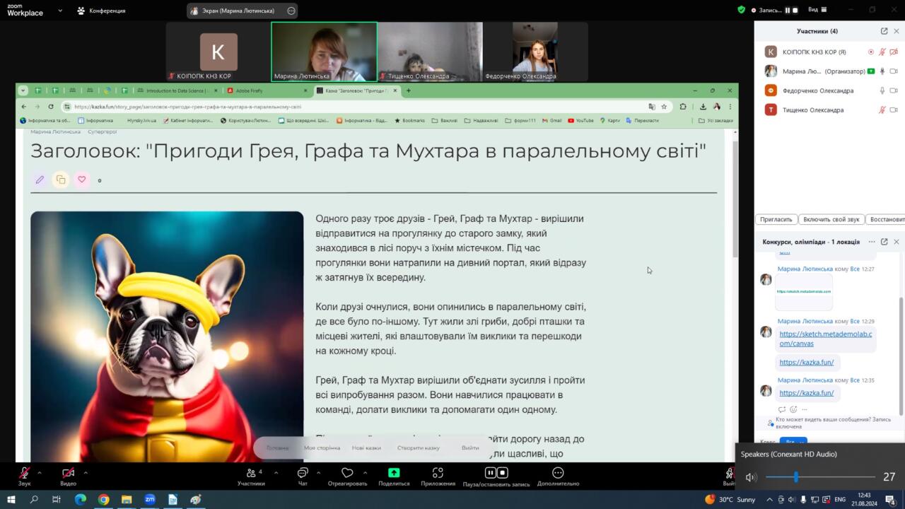The image size is (905, 509).
Task: Open kazka.fun link from 12:35 message
Action: (x=806, y=393)
